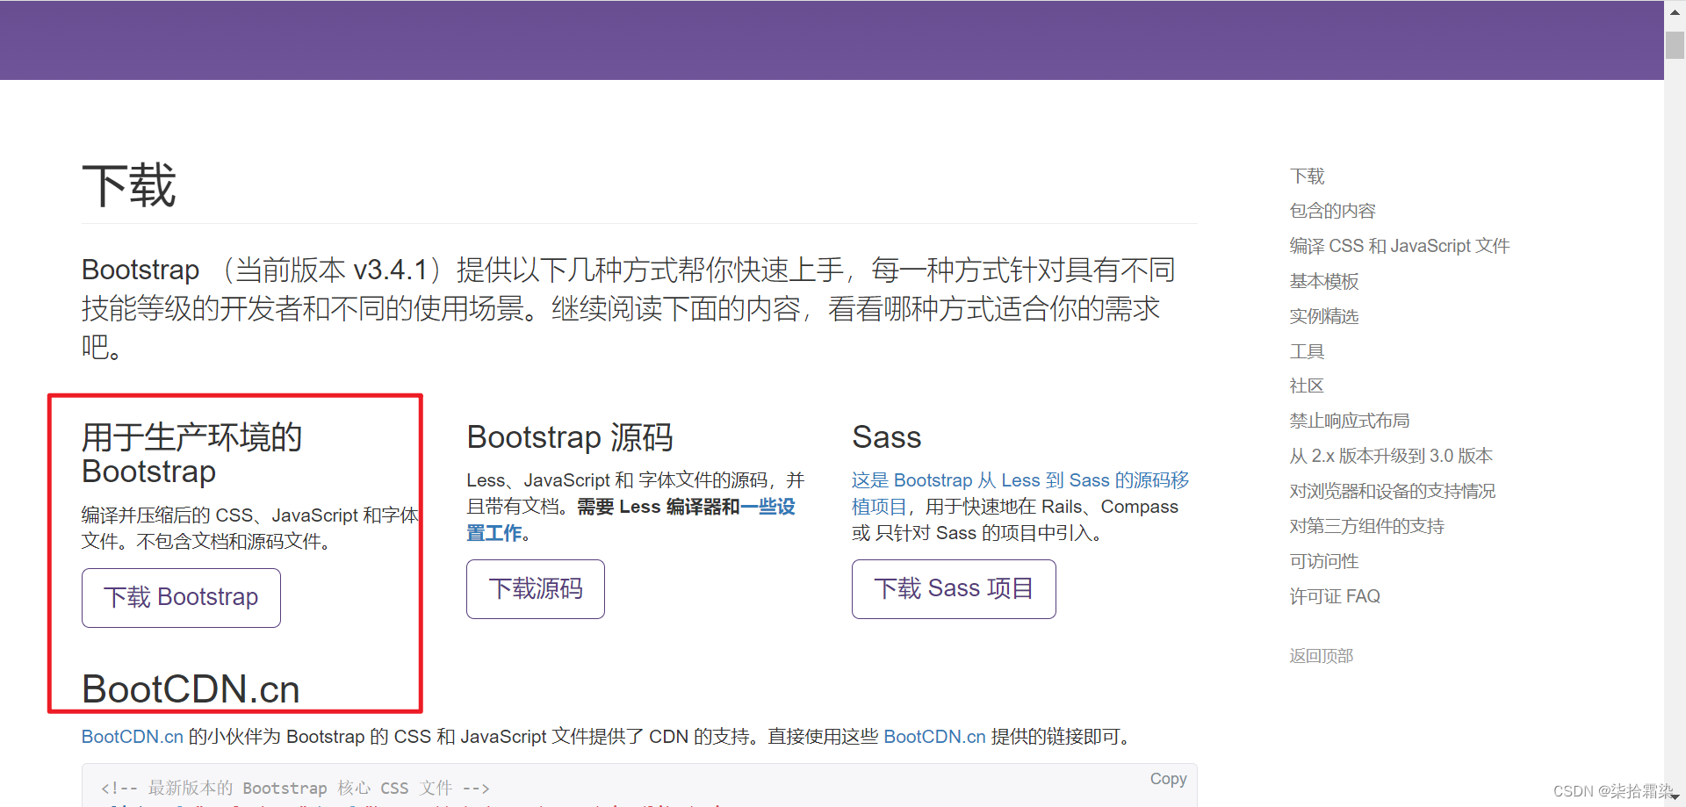Copy the CDN code snippet

[1168, 779]
